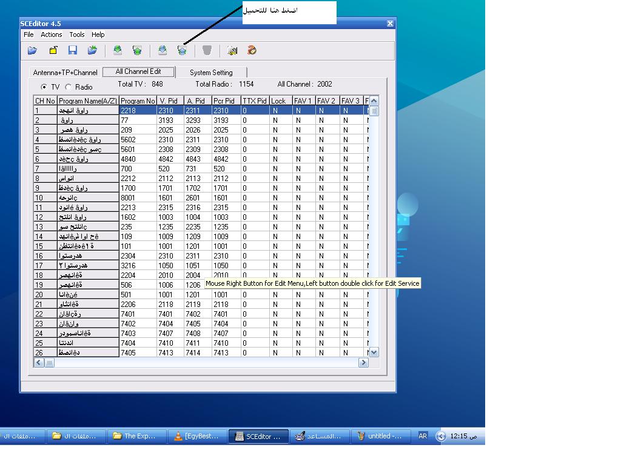The height and width of the screenshot is (465, 621).
Task: Click the V. Pid column header
Action: (170, 101)
